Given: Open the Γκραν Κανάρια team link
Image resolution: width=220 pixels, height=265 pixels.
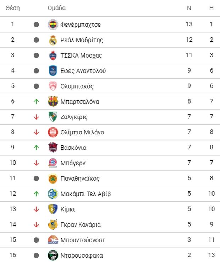Looking at the screenshot, I should click(81, 225).
